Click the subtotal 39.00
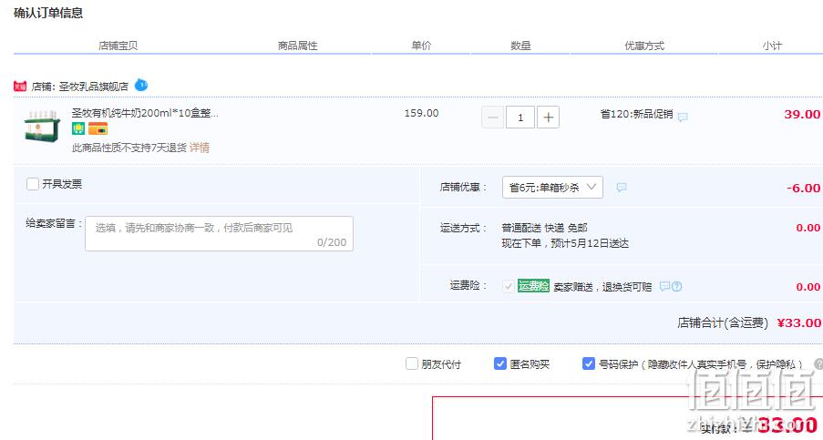The image size is (823, 440). tap(802, 114)
